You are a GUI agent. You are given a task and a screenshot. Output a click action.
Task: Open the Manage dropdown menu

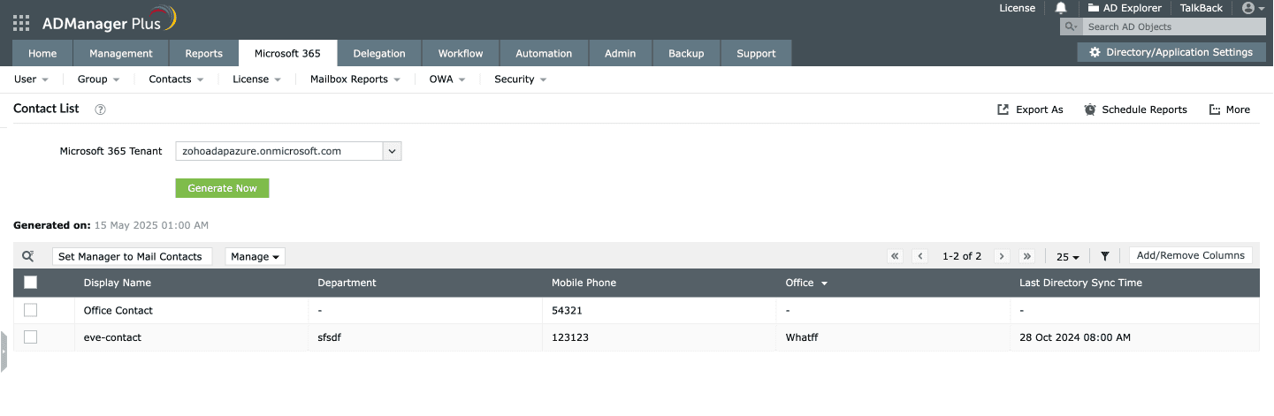(x=255, y=256)
